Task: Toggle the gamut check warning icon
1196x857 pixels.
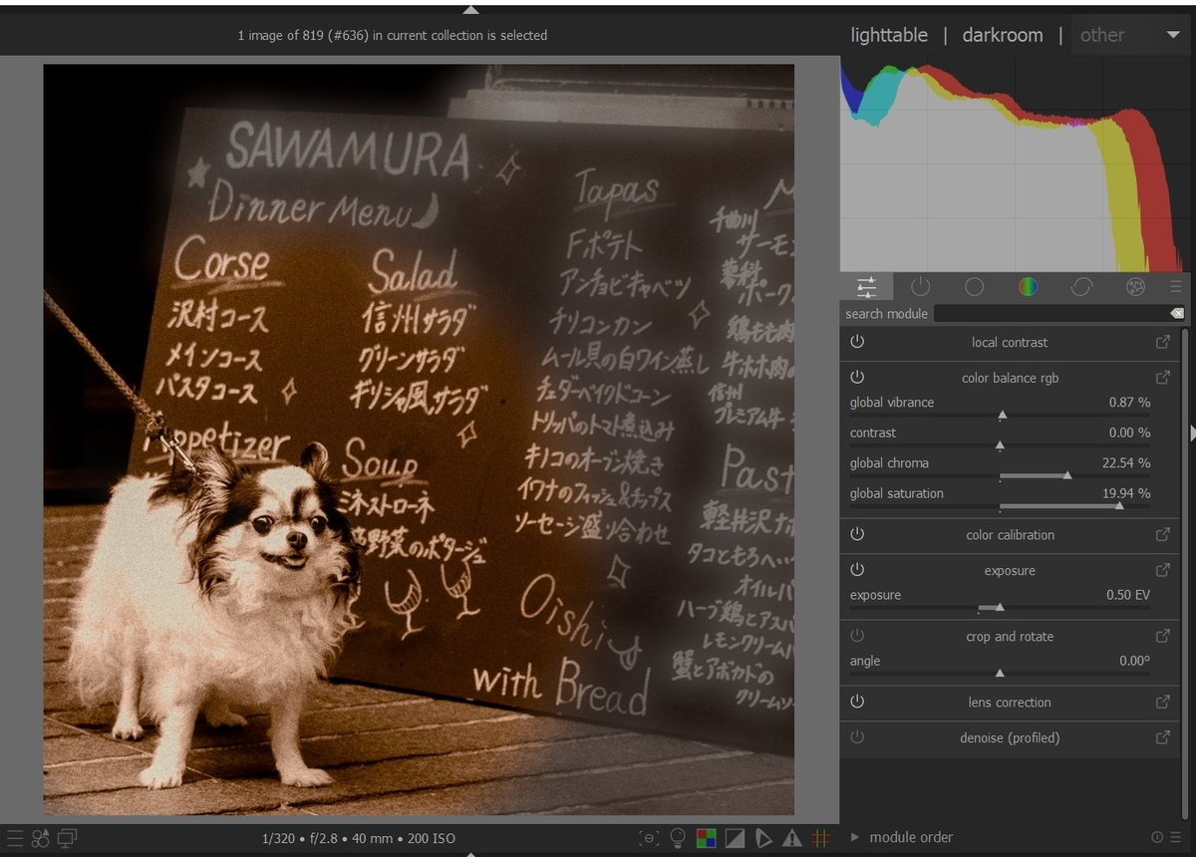Action: (x=792, y=838)
